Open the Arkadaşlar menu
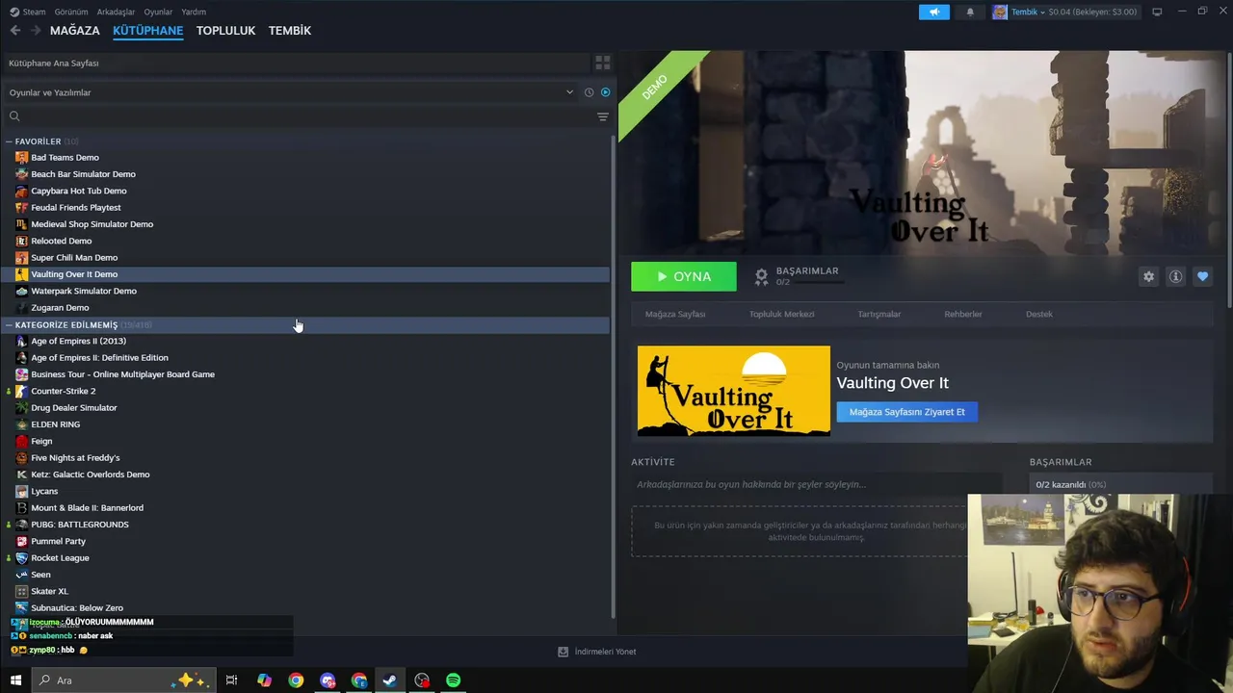1233x693 pixels. point(117,12)
